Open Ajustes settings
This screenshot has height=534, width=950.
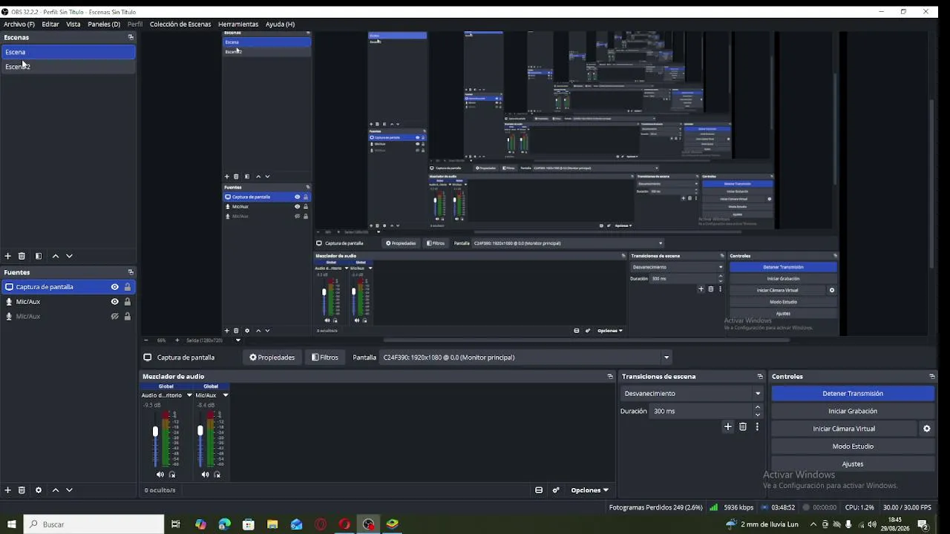click(x=853, y=464)
